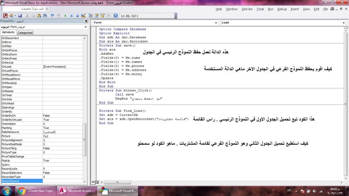Click the undo arrow in the toolbar

pos(58,16)
